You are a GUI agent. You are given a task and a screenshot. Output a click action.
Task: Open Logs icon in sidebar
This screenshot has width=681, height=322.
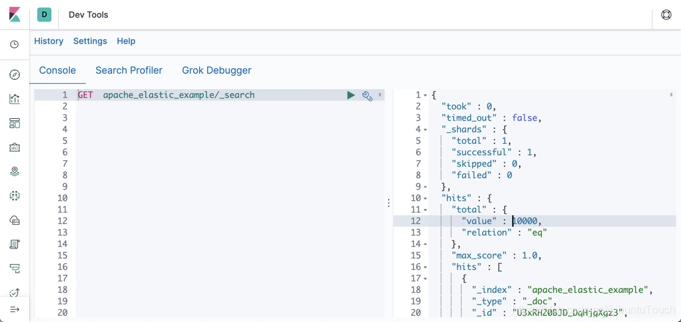(15, 244)
